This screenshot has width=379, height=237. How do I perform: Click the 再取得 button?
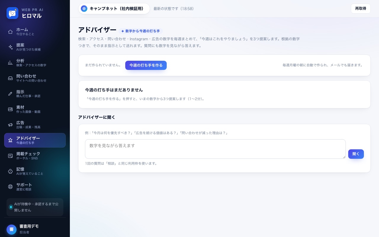pos(361,9)
